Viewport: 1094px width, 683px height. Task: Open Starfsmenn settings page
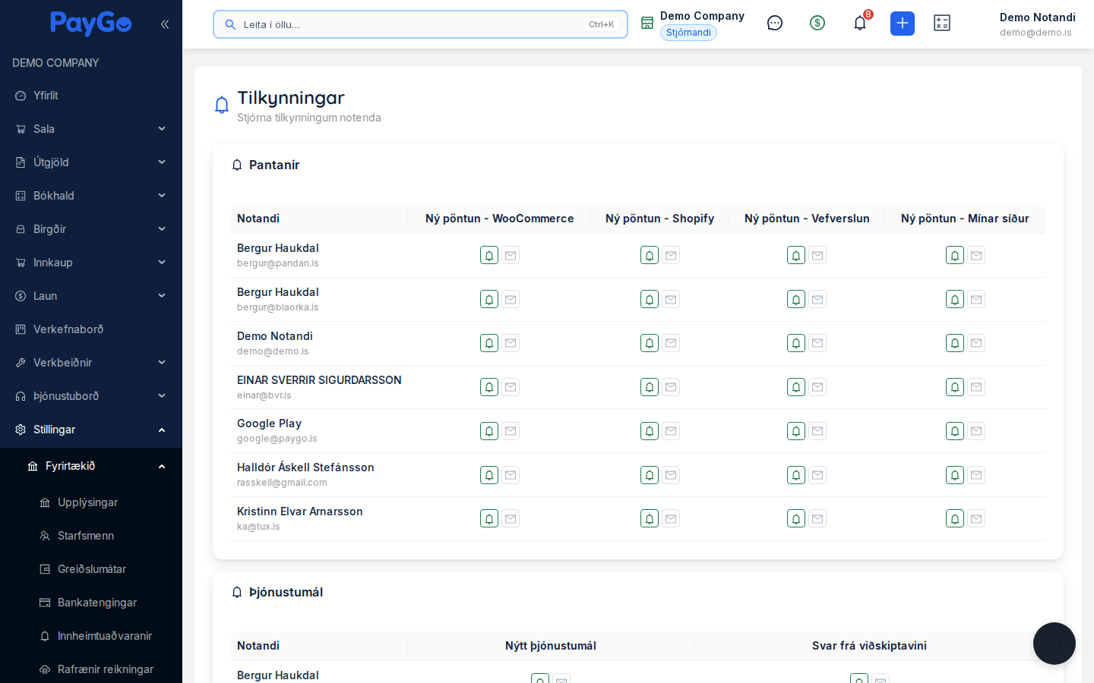(x=91, y=536)
